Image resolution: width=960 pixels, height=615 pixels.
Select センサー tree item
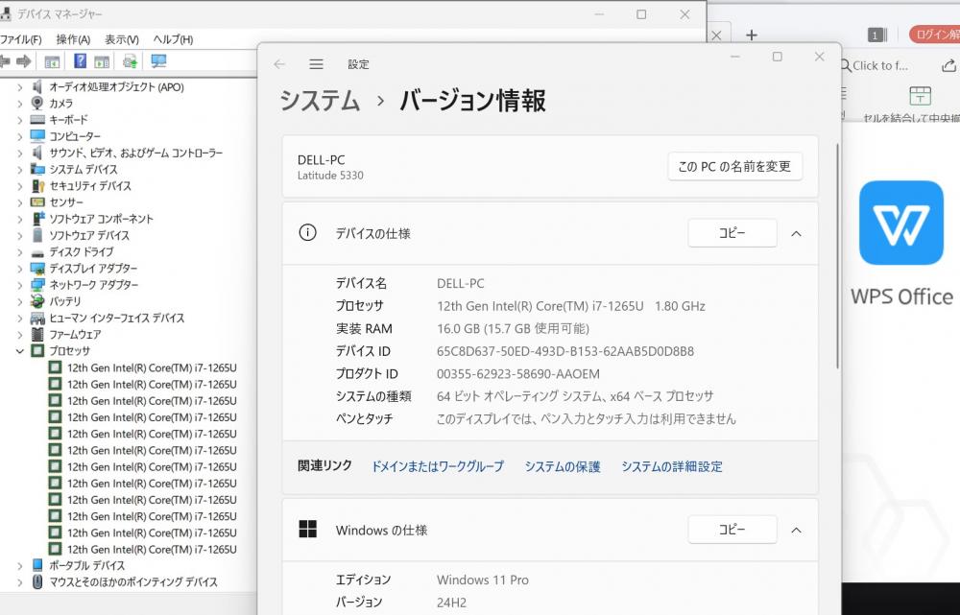point(66,201)
